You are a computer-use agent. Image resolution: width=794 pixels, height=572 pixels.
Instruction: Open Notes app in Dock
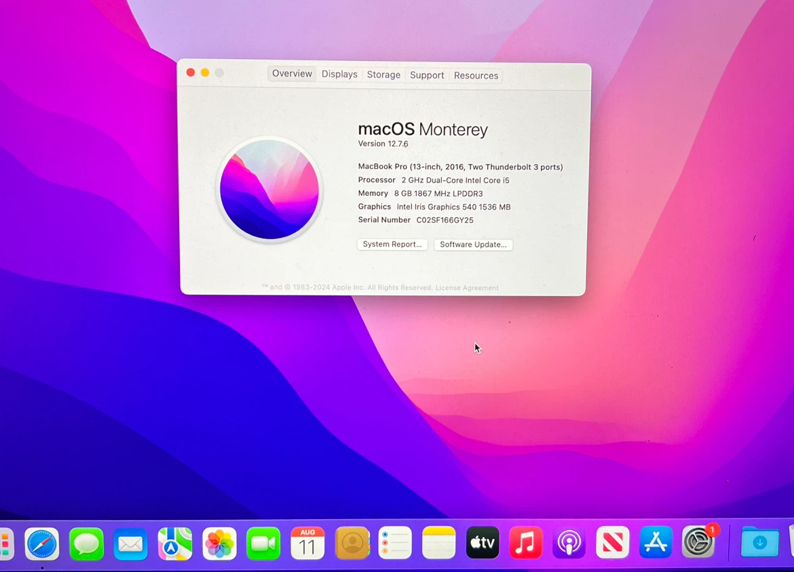tap(438, 543)
